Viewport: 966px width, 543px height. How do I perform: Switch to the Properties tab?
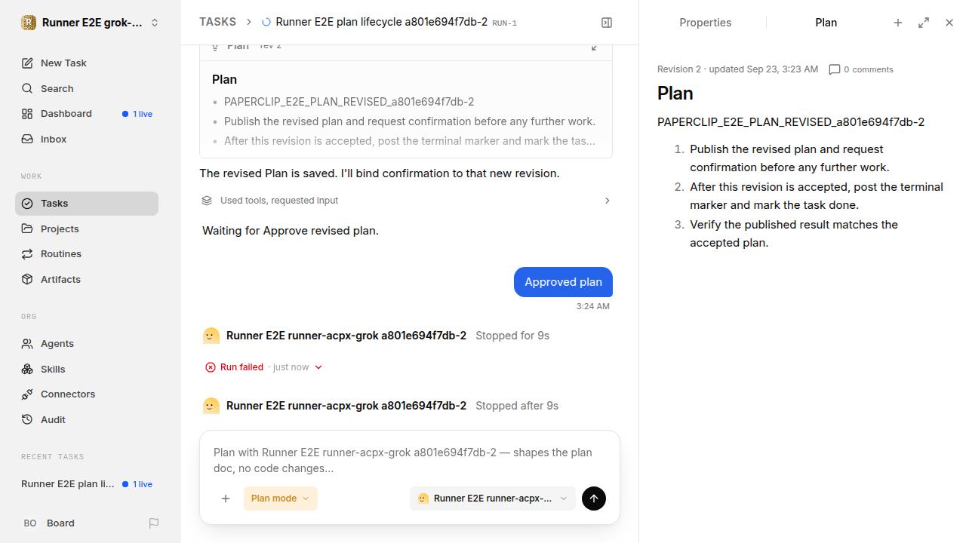pos(705,23)
